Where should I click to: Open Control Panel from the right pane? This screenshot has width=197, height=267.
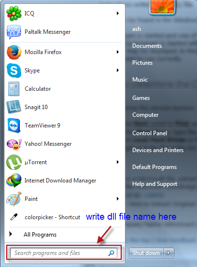pos(150,133)
